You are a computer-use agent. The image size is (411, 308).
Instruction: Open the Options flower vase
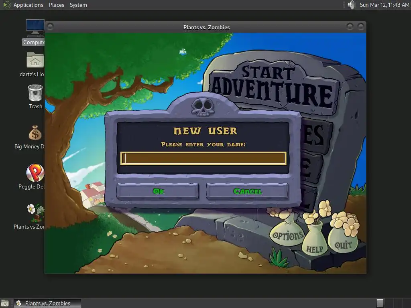click(x=287, y=233)
